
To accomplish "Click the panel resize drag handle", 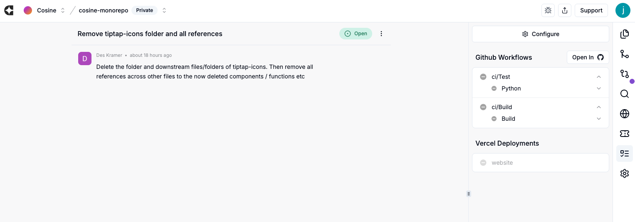I will click(469, 193).
